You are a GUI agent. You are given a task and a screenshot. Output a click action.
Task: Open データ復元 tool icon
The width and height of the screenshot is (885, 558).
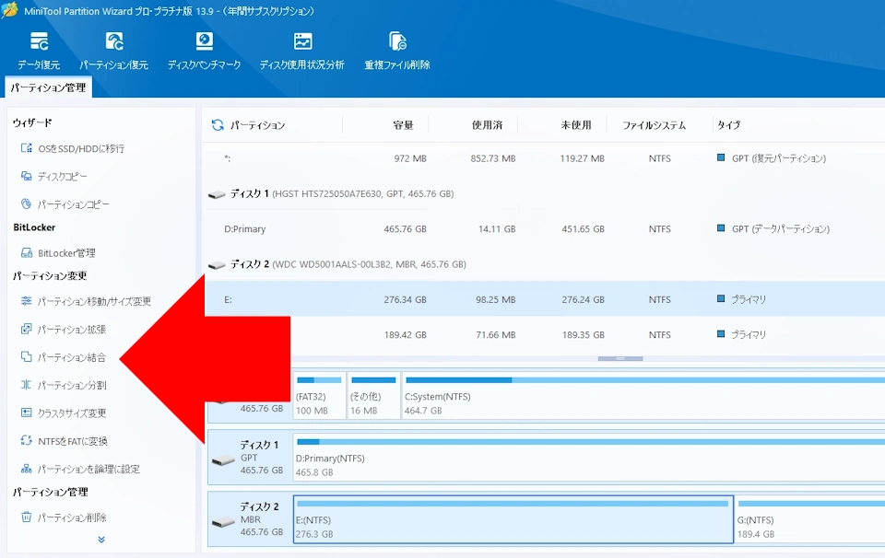tap(39, 41)
